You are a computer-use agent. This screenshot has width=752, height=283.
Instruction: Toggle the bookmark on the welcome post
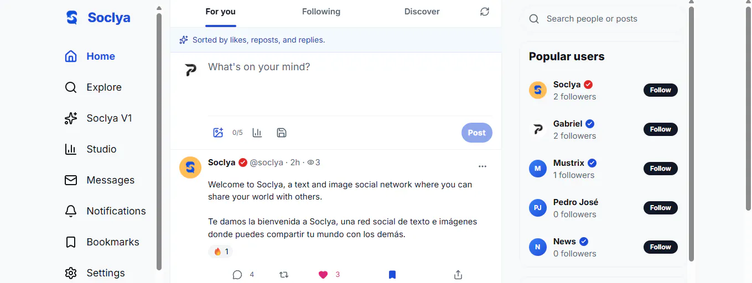pyautogui.click(x=392, y=275)
